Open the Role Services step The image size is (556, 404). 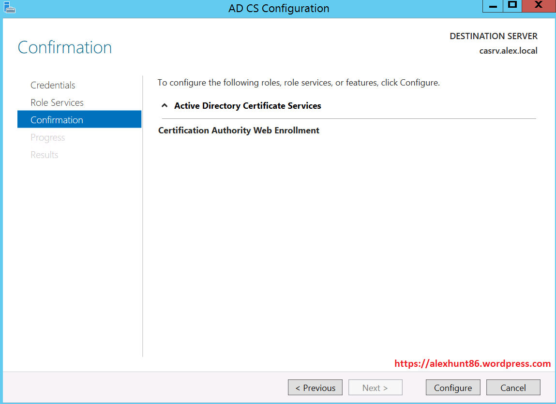[57, 102]
